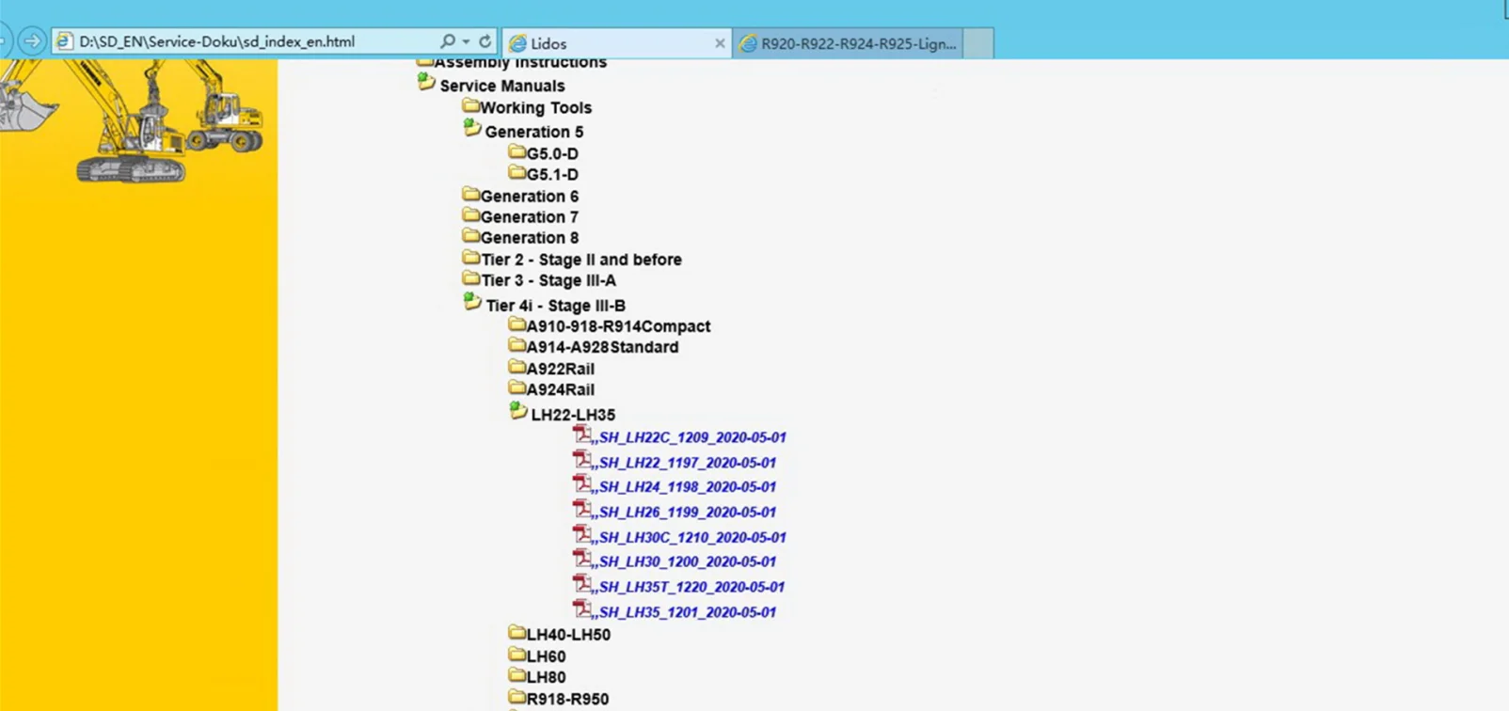Open SH_LH35_1201_2020-05-01 link
Viewport: 1509px width, 711px height.
coord(687,612)
